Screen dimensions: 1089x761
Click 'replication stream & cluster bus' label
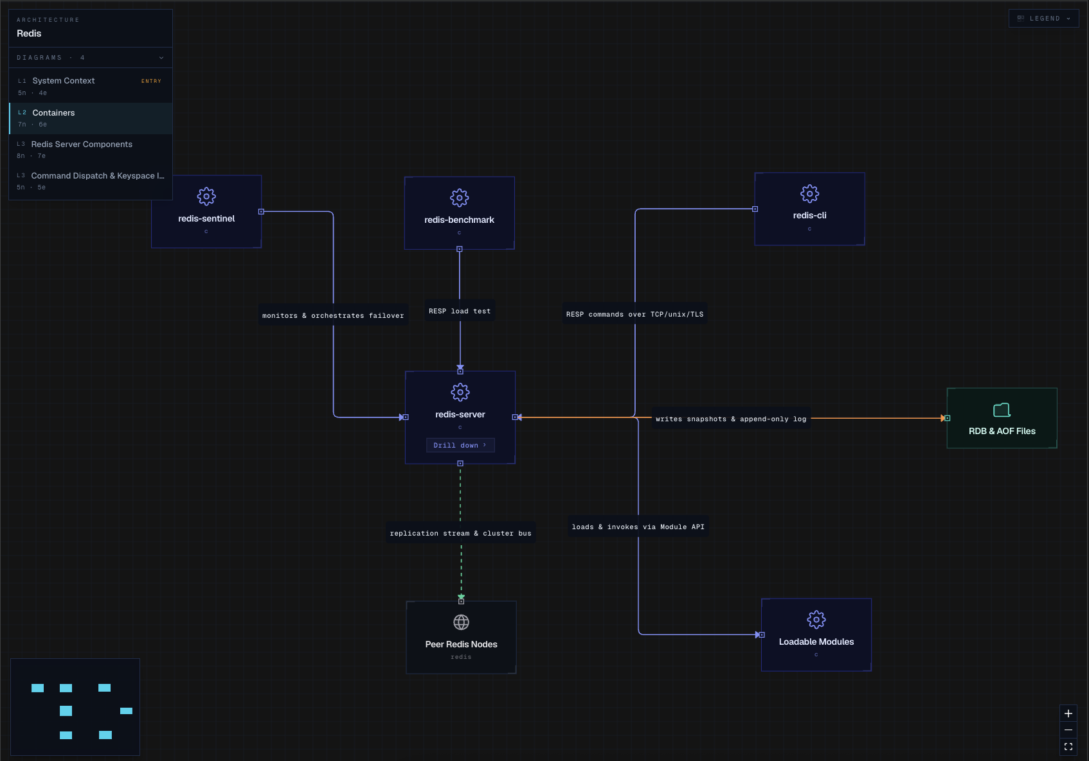pyautogui.click(x=460, y=533)
